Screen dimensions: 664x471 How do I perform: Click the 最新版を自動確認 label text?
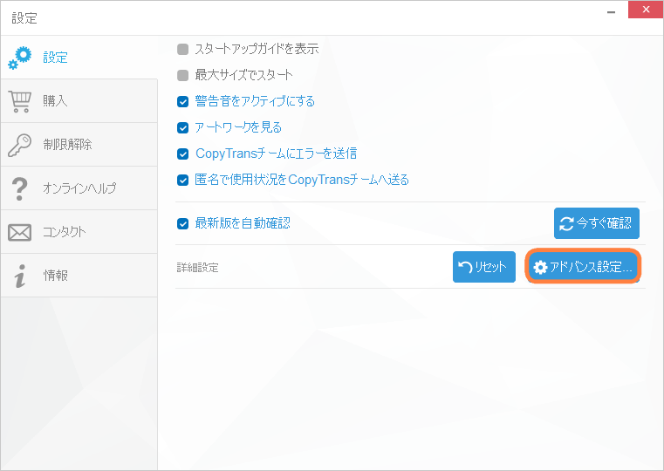(x=243, y=223)
